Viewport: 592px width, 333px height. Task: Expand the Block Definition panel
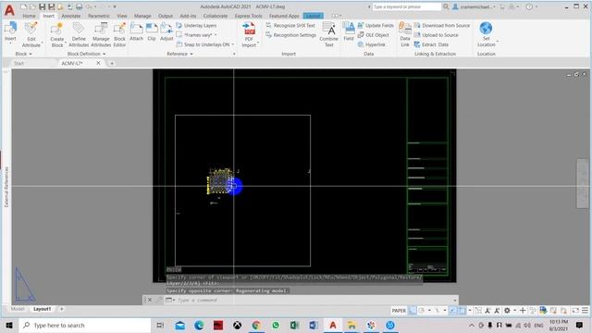point(86,54)
